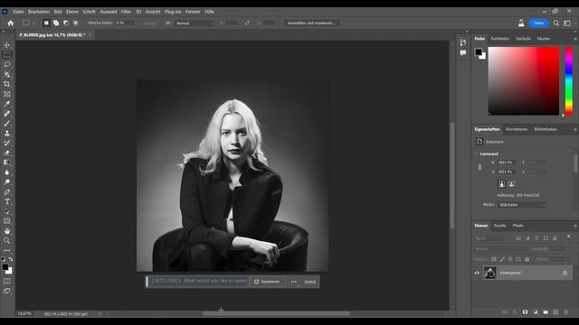This screenshot has width=579, height=325.
Task: Select the Zoom tool in toolbox
Action: point(7,241)
